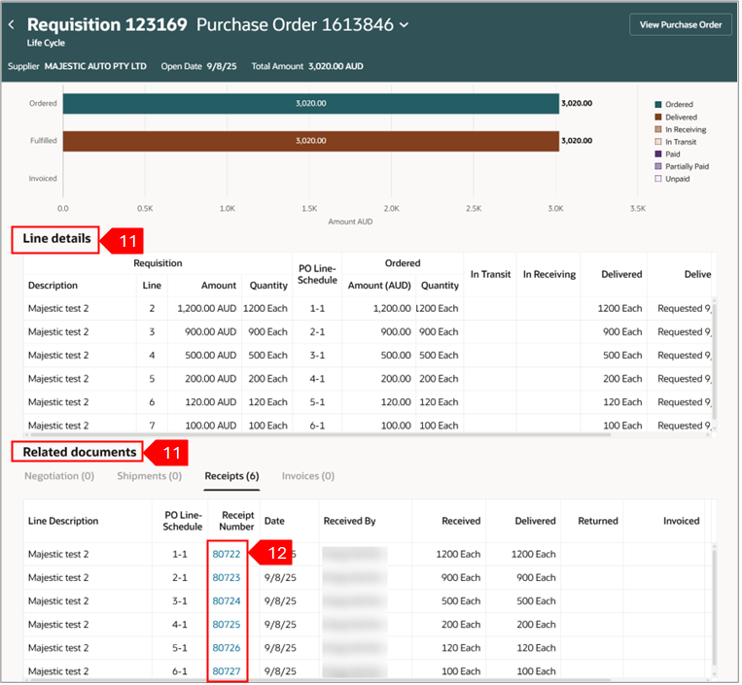
Task: Open receipt number 80722 link
Action: 226,554
